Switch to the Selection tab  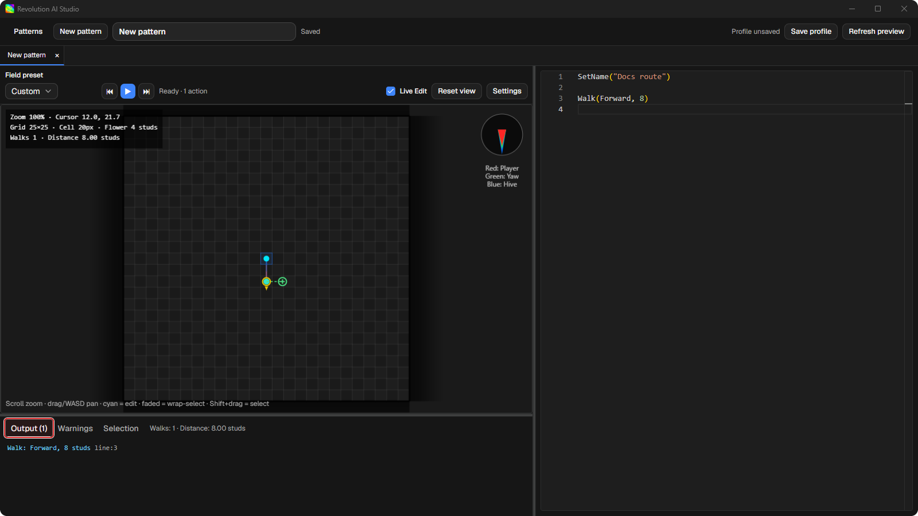[121, 428]
